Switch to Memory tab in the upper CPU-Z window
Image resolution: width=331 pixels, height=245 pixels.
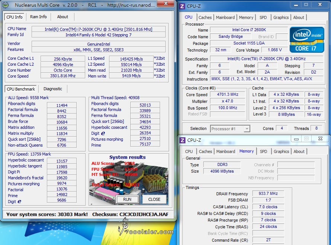246,17
